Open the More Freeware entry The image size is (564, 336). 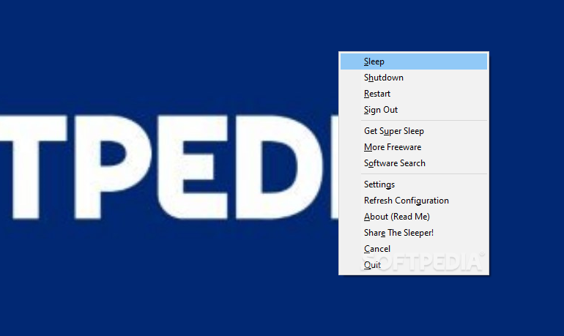point(414,147)
